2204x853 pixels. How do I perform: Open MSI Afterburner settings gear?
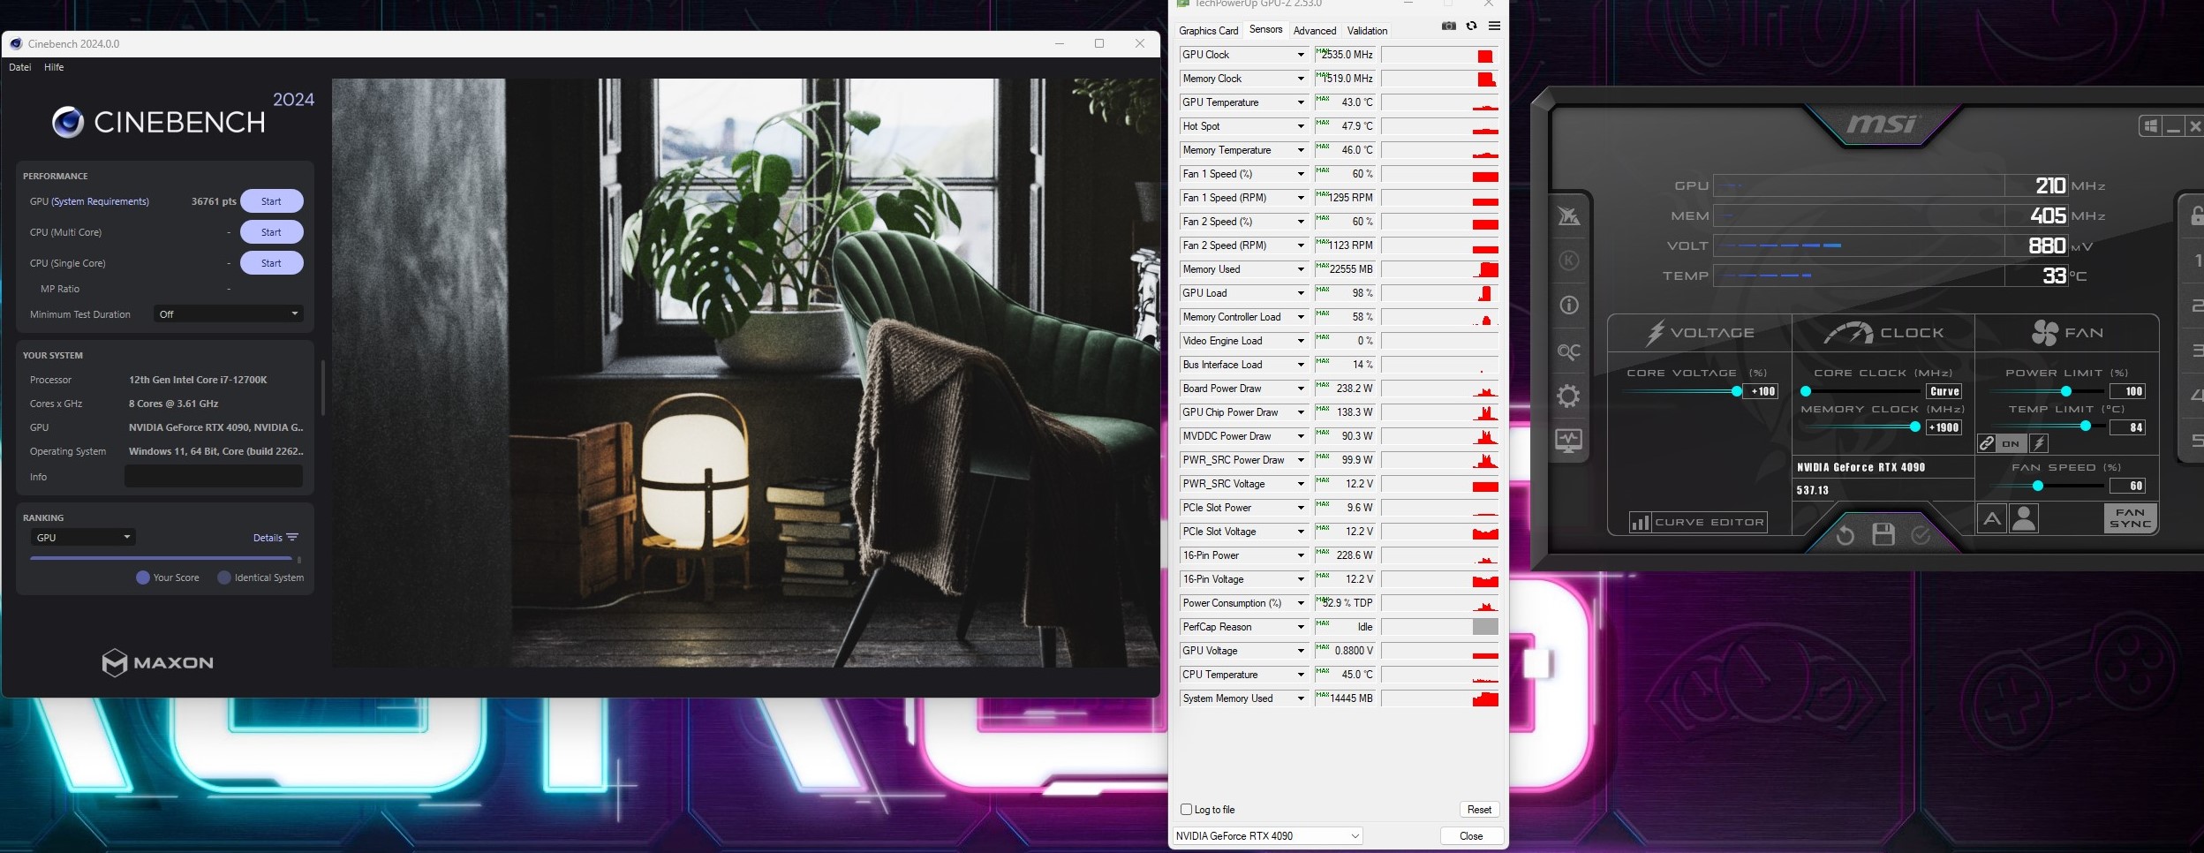click(1568, 396)
